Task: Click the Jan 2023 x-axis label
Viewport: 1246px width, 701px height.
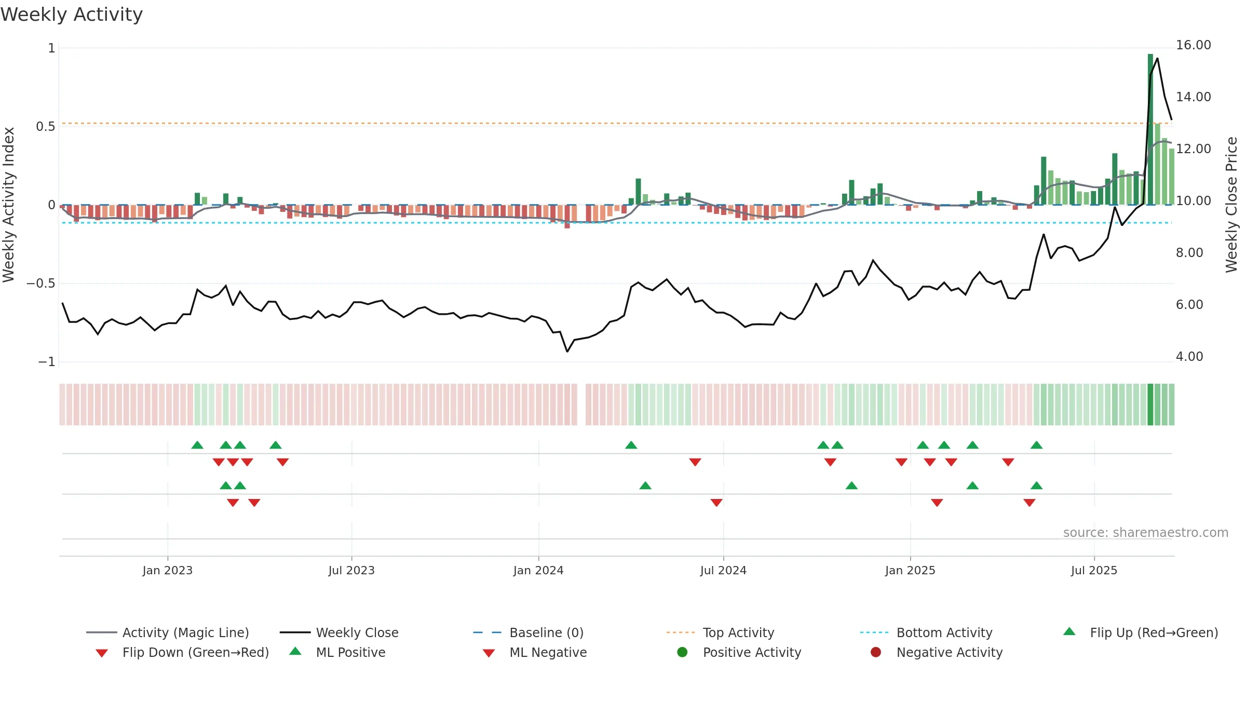Action: (167, 570)
